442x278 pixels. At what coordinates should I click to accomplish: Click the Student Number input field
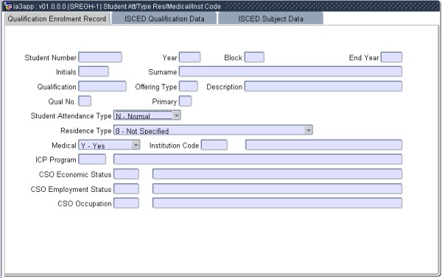(x=100, y=57)
